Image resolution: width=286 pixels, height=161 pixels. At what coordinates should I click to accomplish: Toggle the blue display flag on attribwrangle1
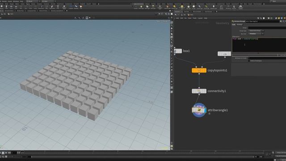click(x=206, y=110)
